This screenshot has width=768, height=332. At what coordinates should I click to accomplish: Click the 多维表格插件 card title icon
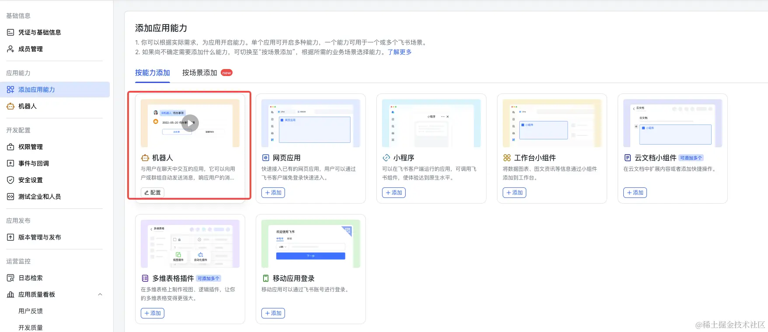click(145, 278)
